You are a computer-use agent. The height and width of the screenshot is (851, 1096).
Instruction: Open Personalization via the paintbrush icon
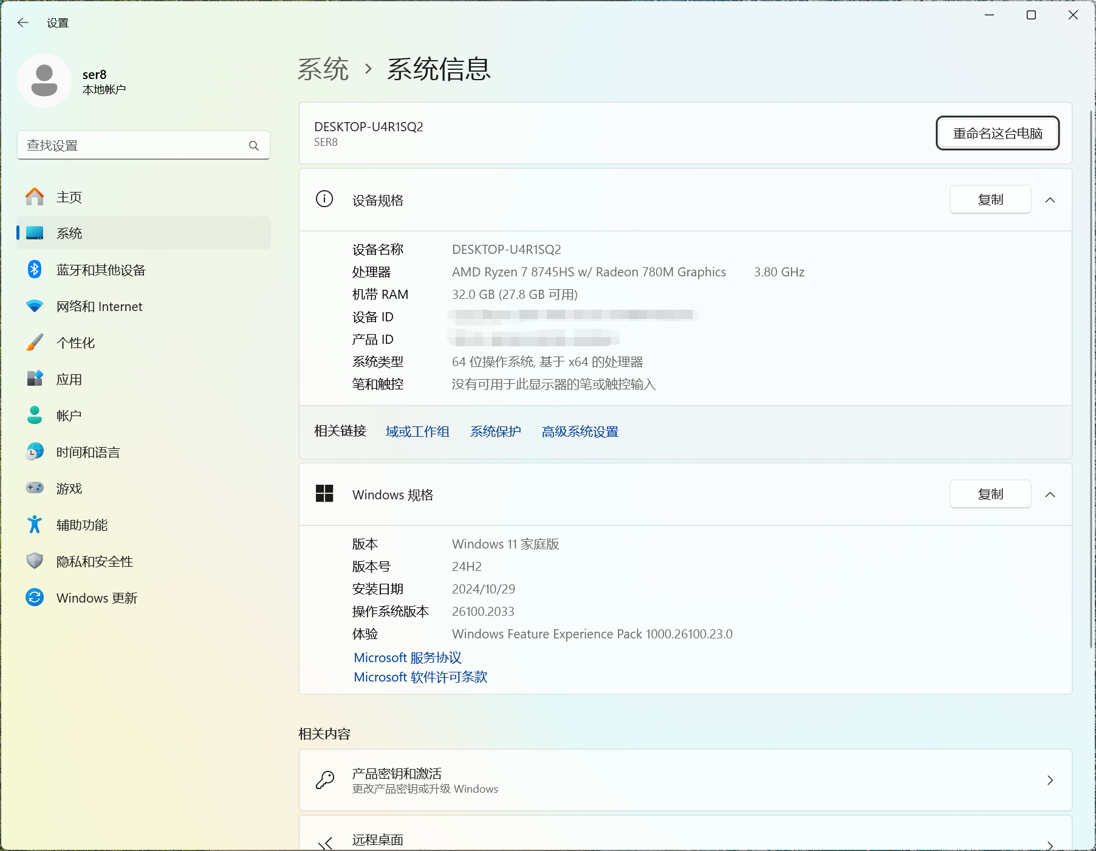[x=35, y=343]
